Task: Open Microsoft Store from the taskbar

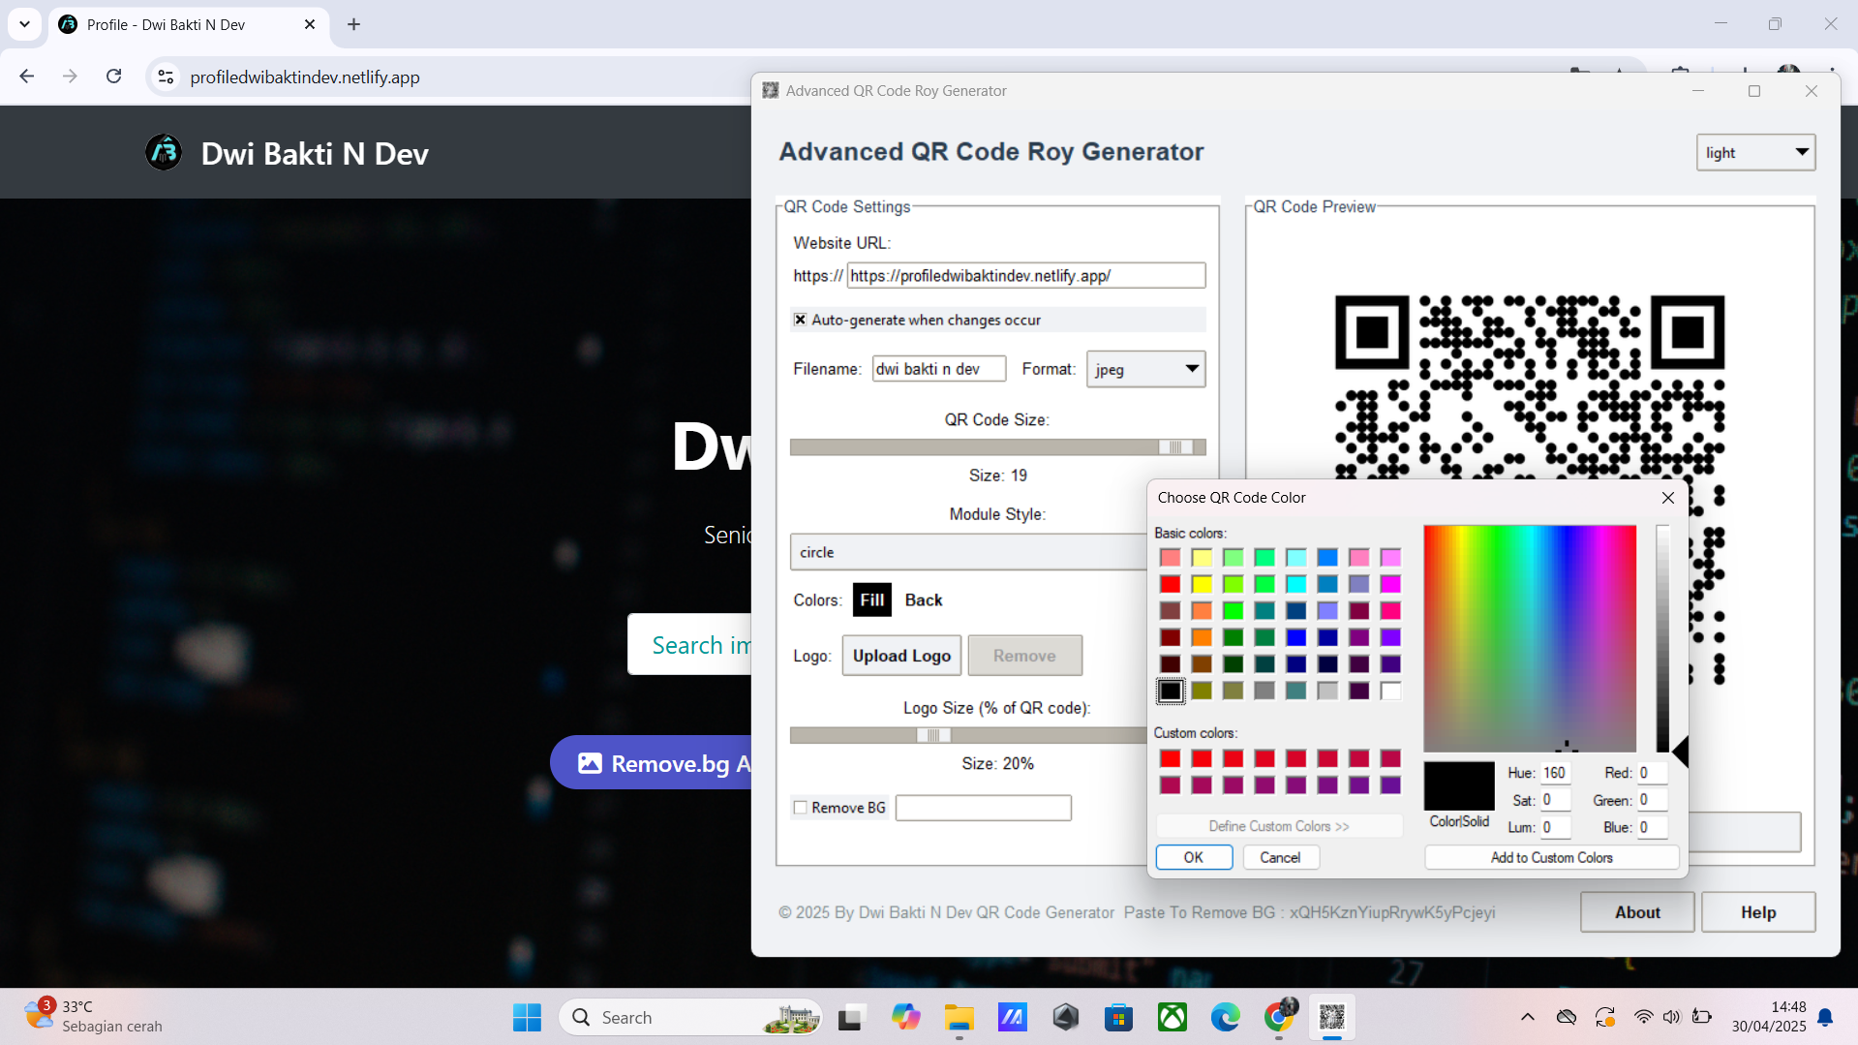Action: point(1118,1017)
